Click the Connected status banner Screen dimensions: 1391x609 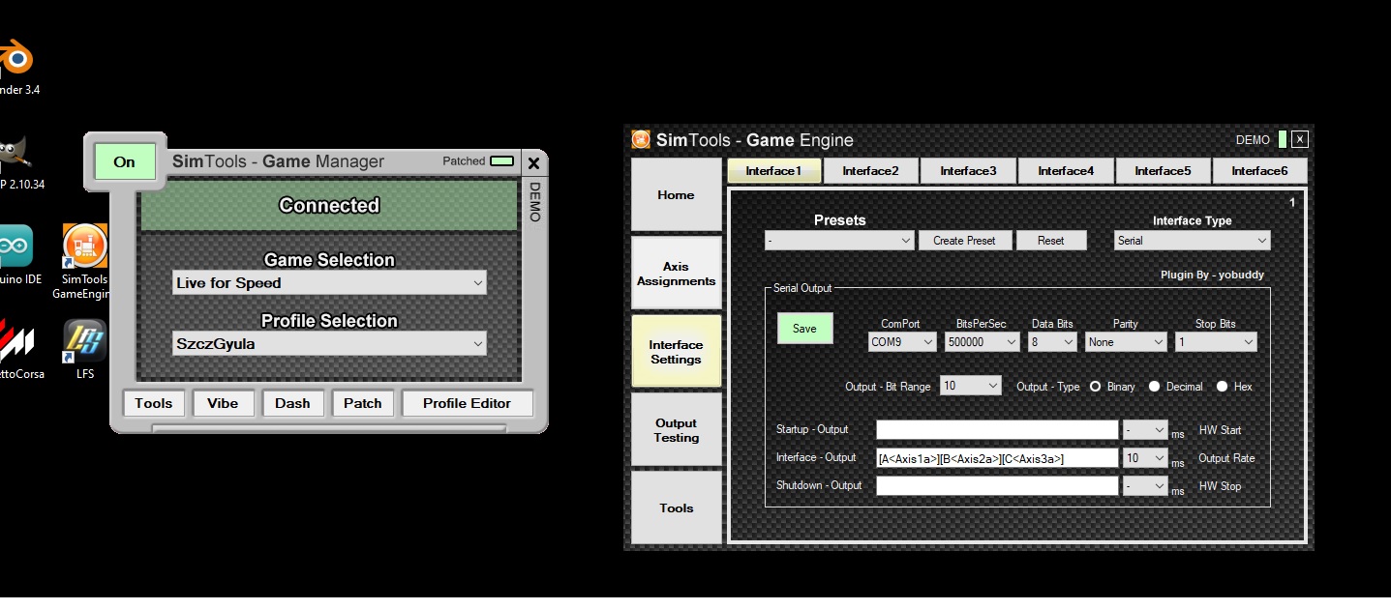coord(329,206)
